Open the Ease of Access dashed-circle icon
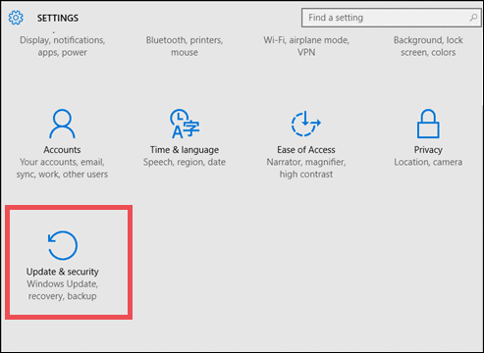Image resolution: width=484 pixels, height=353 pixels. [x=306, y=124]
